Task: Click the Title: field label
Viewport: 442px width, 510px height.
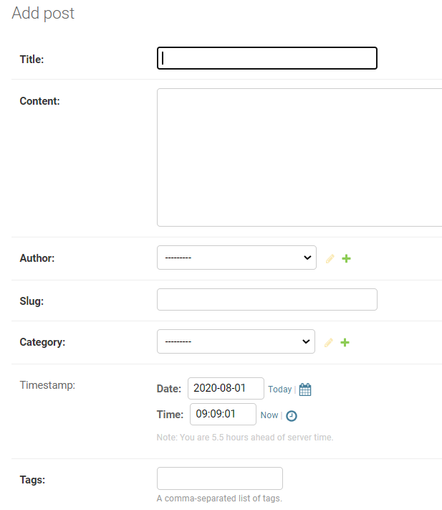Action: 32,60
